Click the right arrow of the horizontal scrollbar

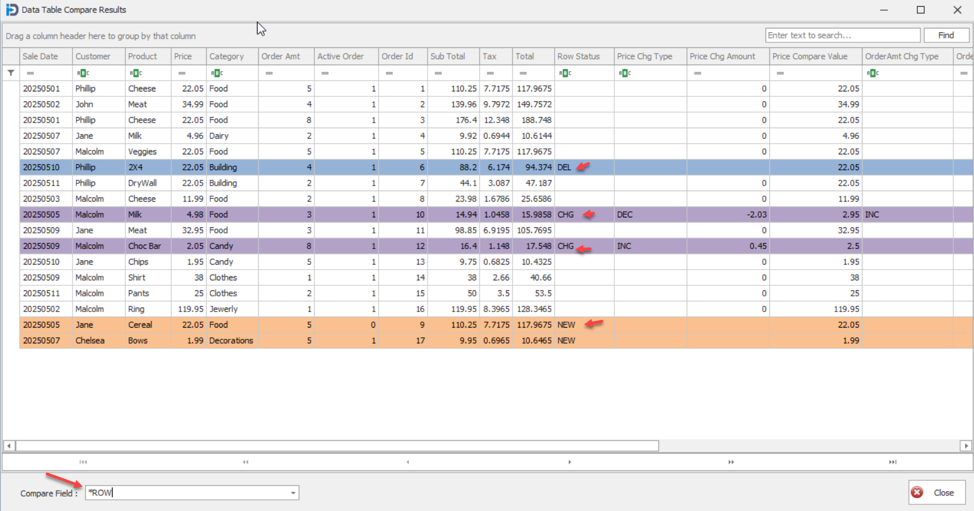968,445
